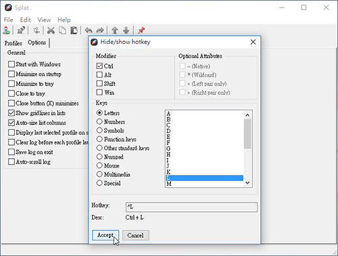
Task: Select highlighted letter L in keys list
Action: coord(205,178)
